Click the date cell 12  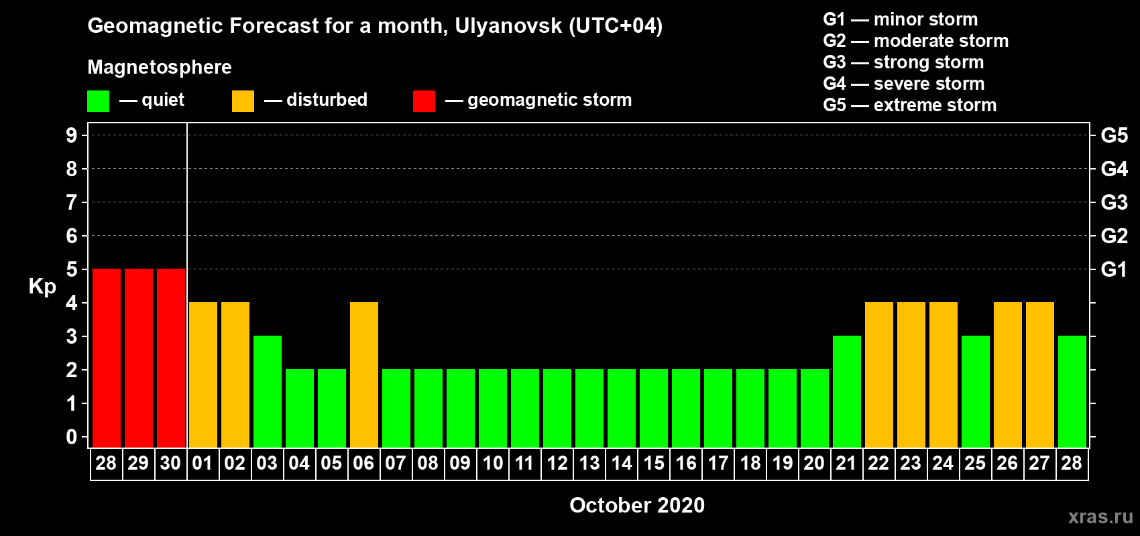tap(557, 464)
